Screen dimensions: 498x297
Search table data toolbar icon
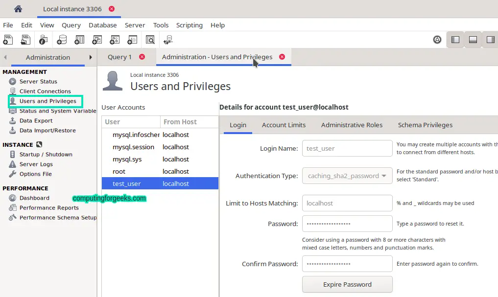pyautogui.click(x=150, y=40)
